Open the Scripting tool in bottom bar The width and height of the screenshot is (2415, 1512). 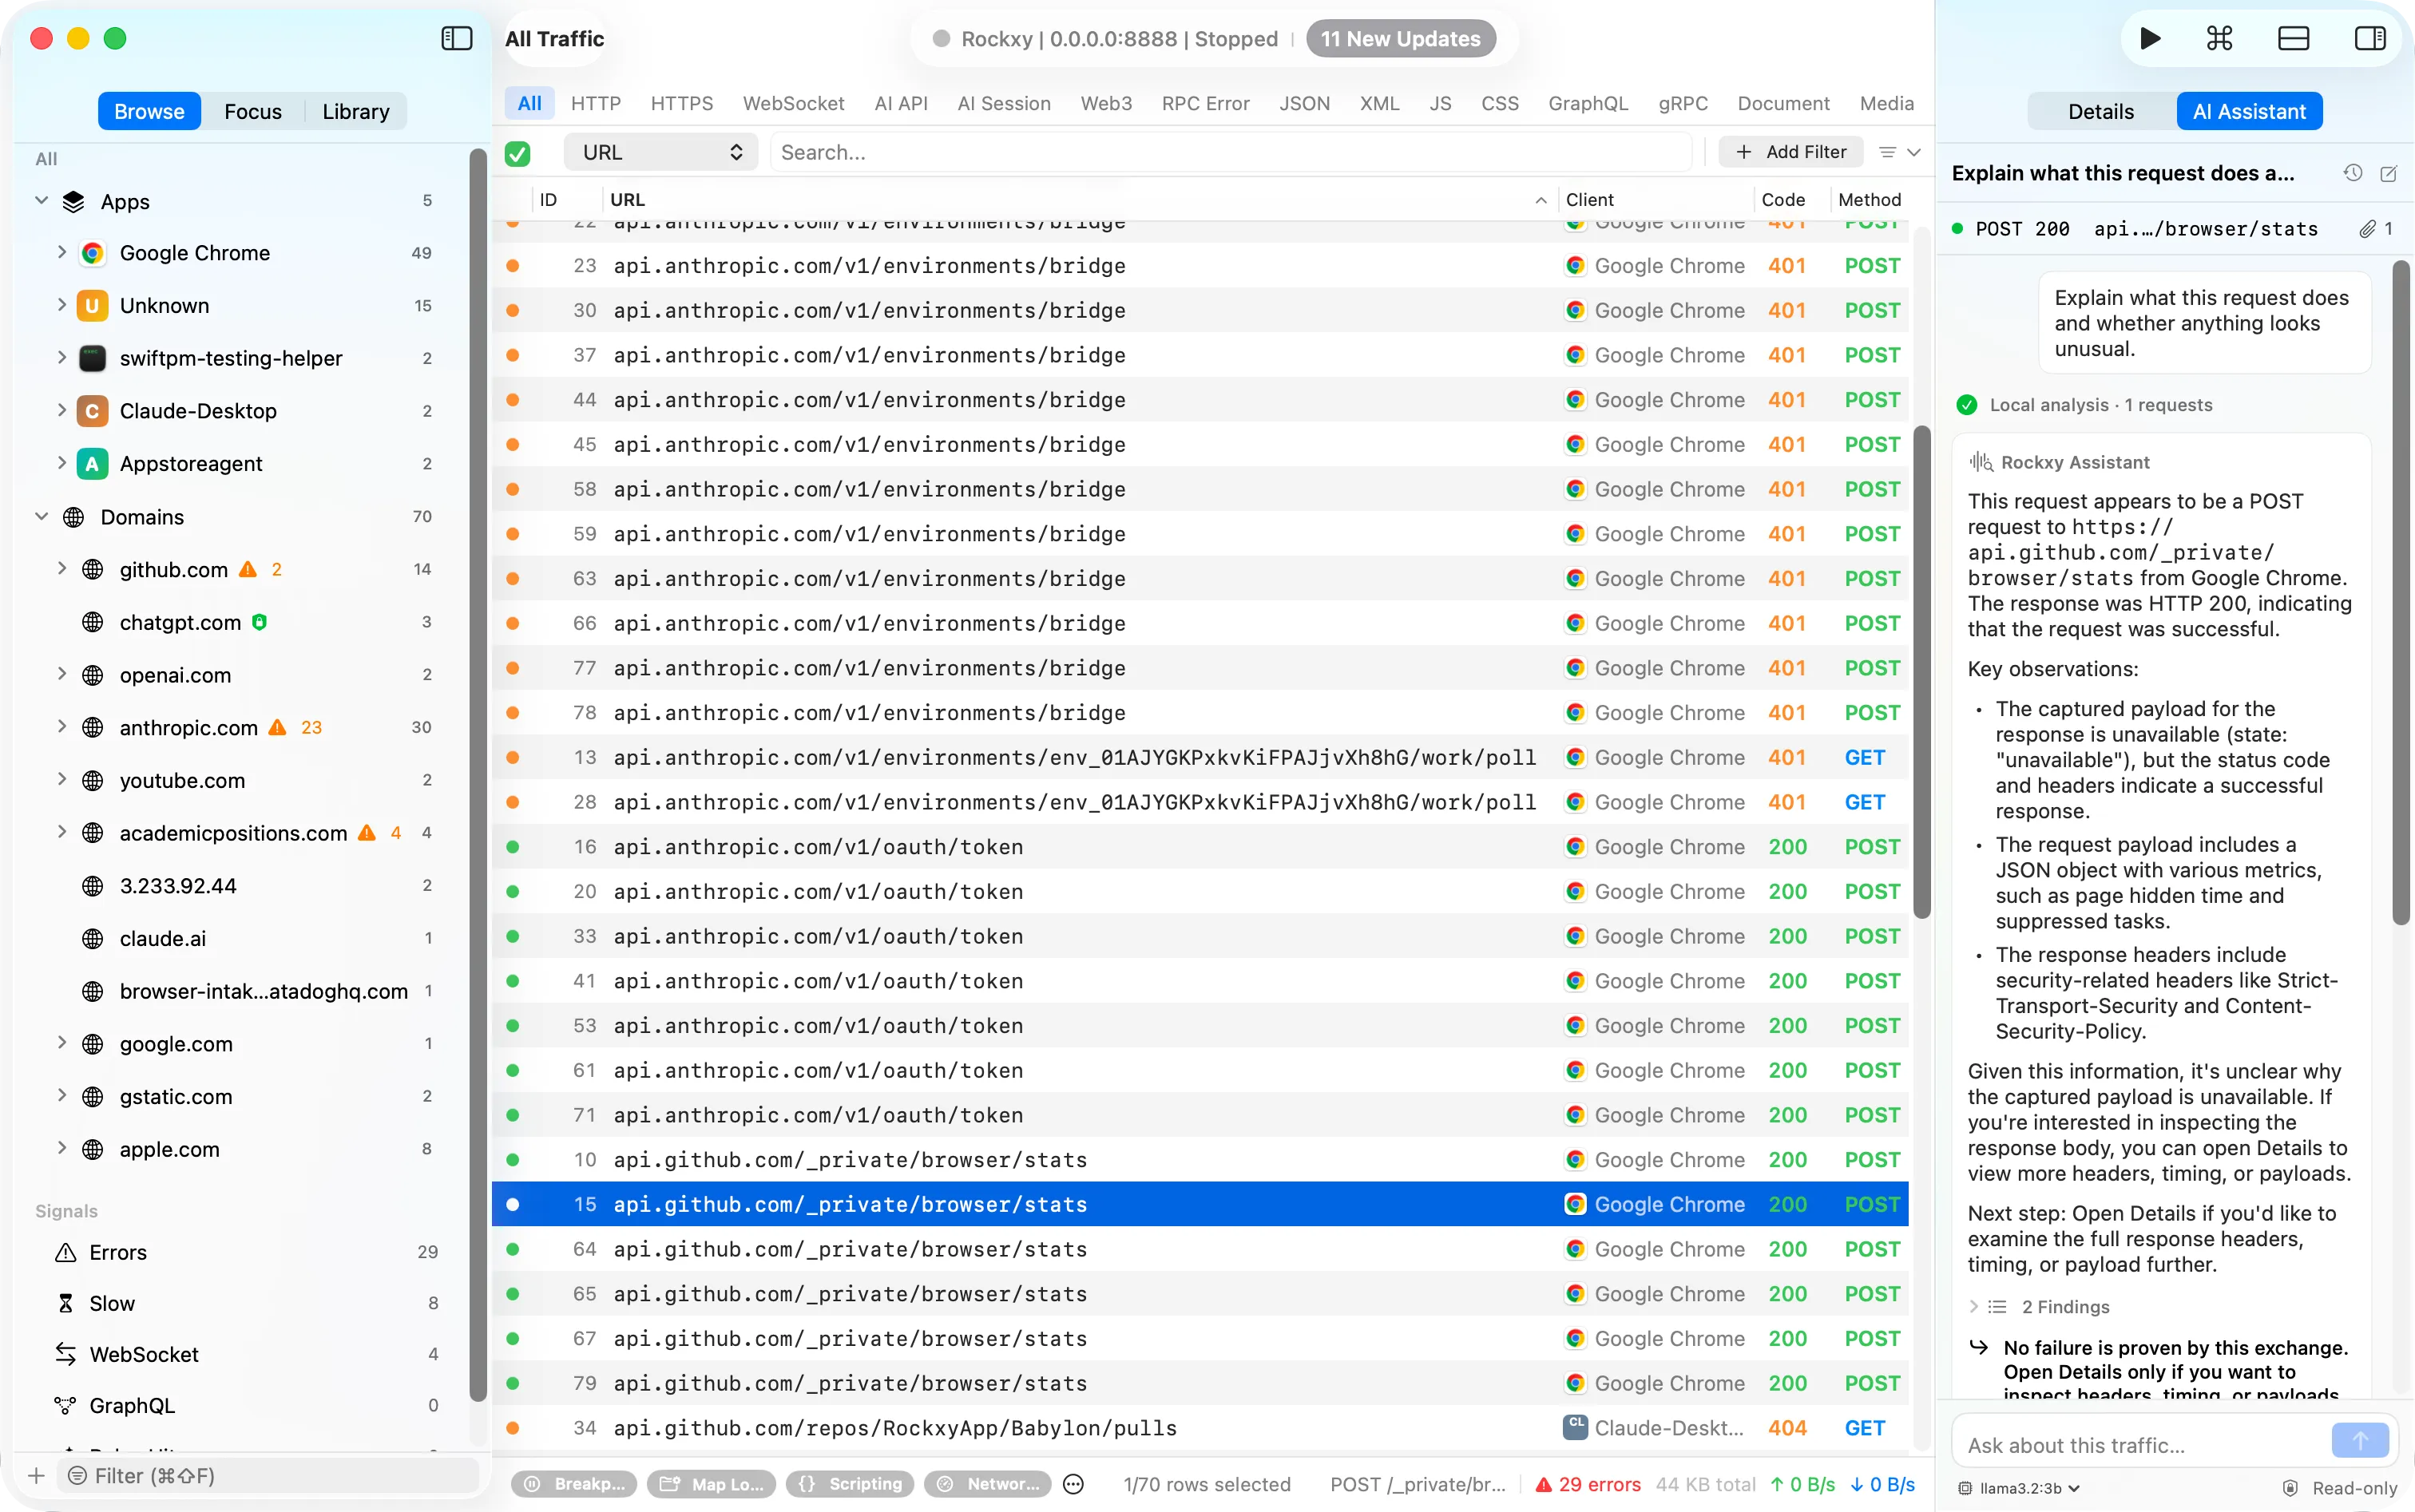(851, 1484)
